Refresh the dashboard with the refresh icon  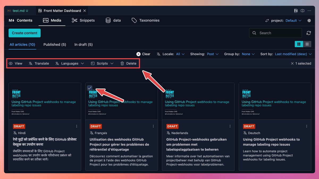tap(309, 33)
